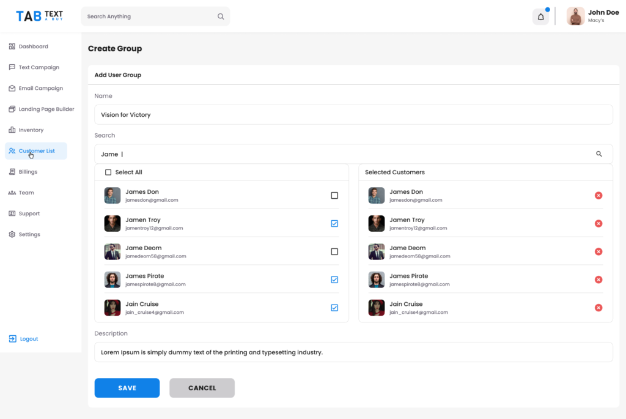Click James Don avatar in Selected Customers
Image resolution: width=626 pixels, height=419 pixels.
(x=376, y=195)
